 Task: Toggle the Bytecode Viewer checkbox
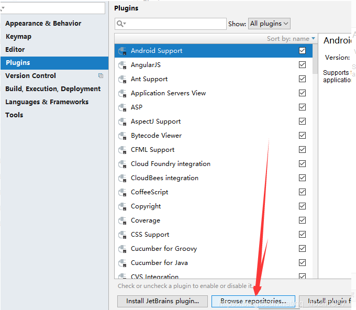[302, 135]
